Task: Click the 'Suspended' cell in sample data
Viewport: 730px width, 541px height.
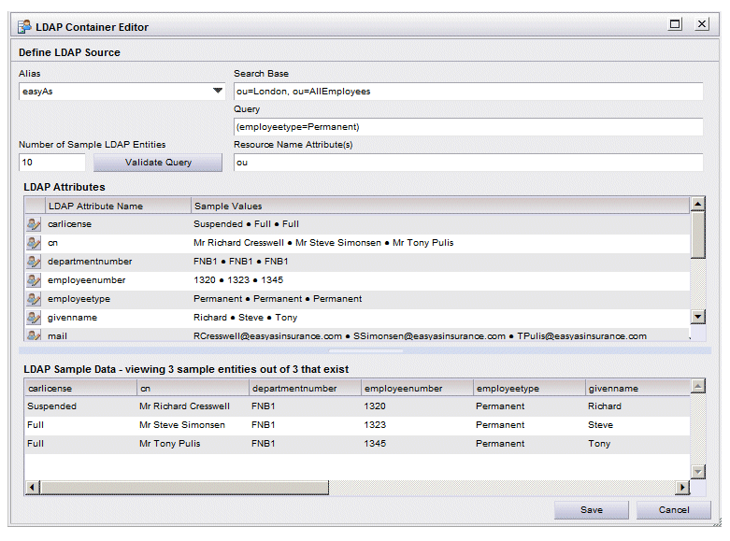Action: tap(51, 406)
